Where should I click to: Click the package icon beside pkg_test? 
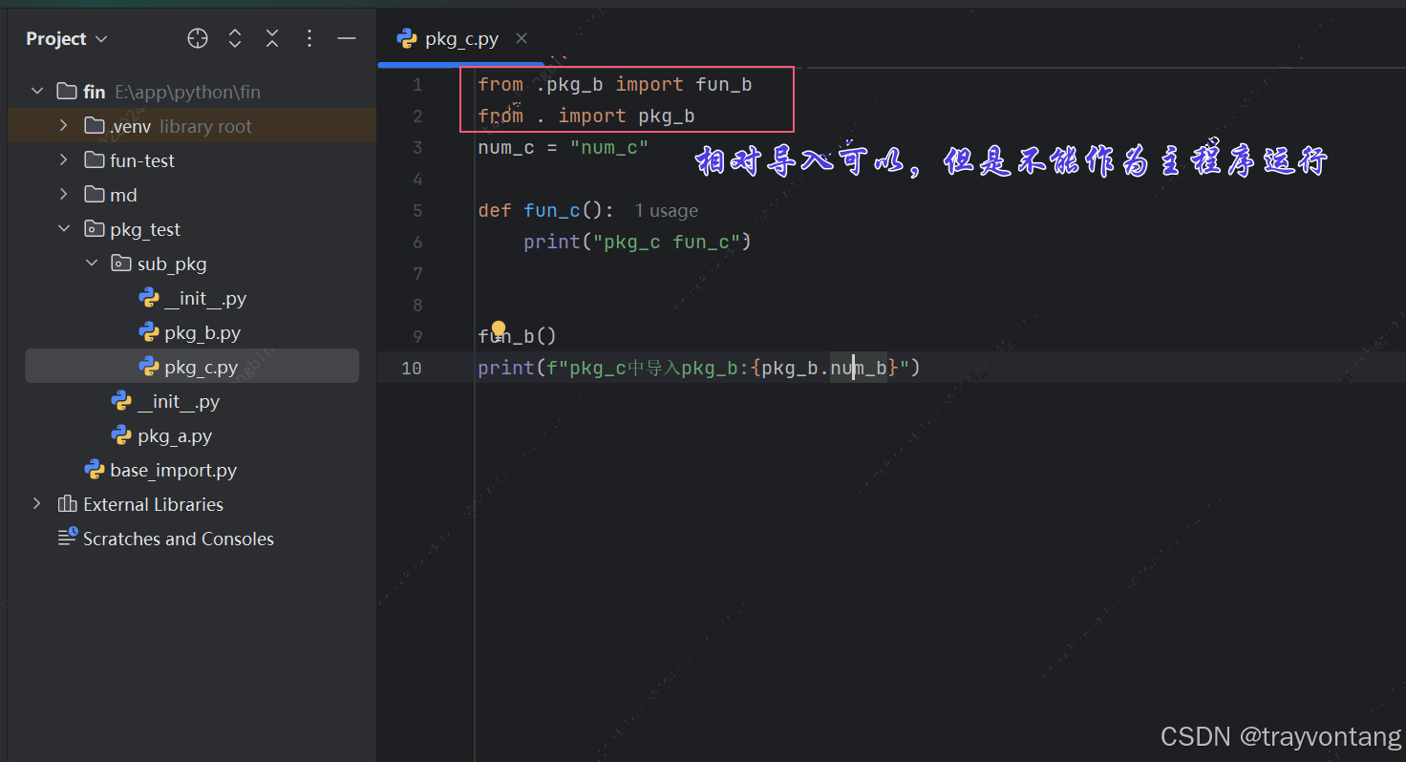pyautogui.click(x=95, y=228)
